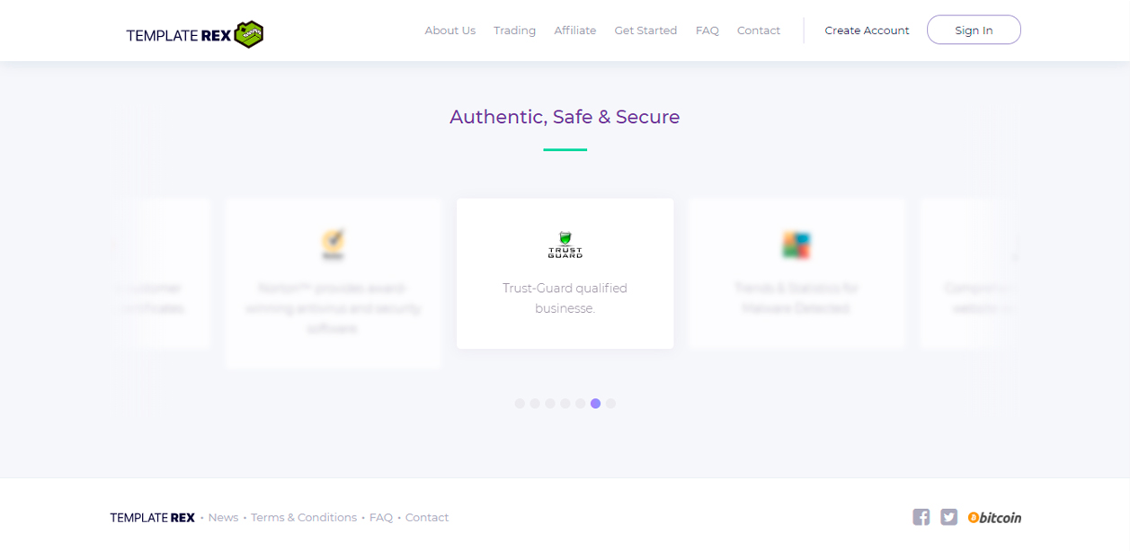Click the footer Template Rex logo
This screenshot has width=1130, height=551.
point(152,518)
